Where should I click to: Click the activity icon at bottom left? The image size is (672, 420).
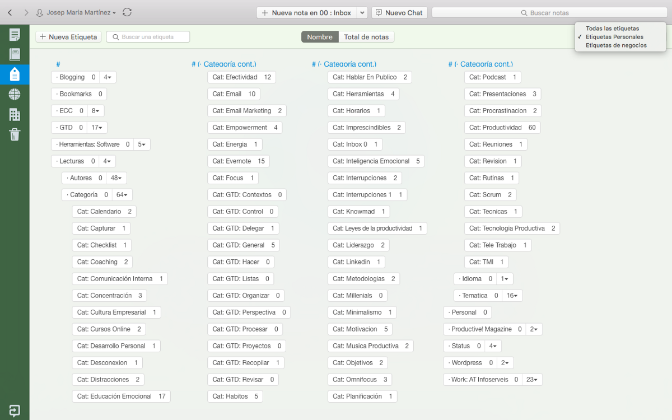point(15,410)
